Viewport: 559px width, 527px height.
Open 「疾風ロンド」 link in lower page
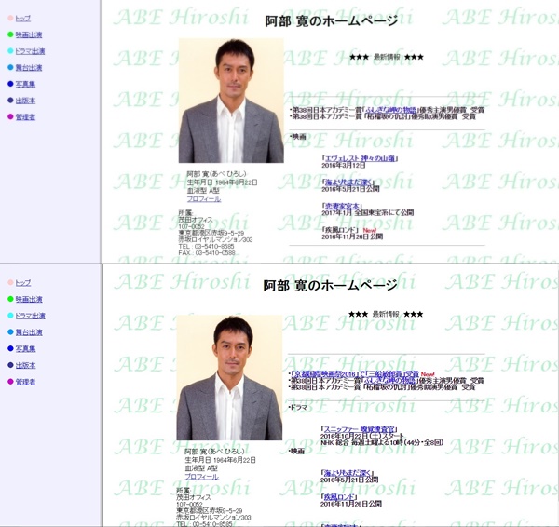pos(339,497)
